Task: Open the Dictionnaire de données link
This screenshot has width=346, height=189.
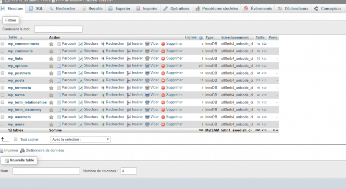Action: [45, 151]
